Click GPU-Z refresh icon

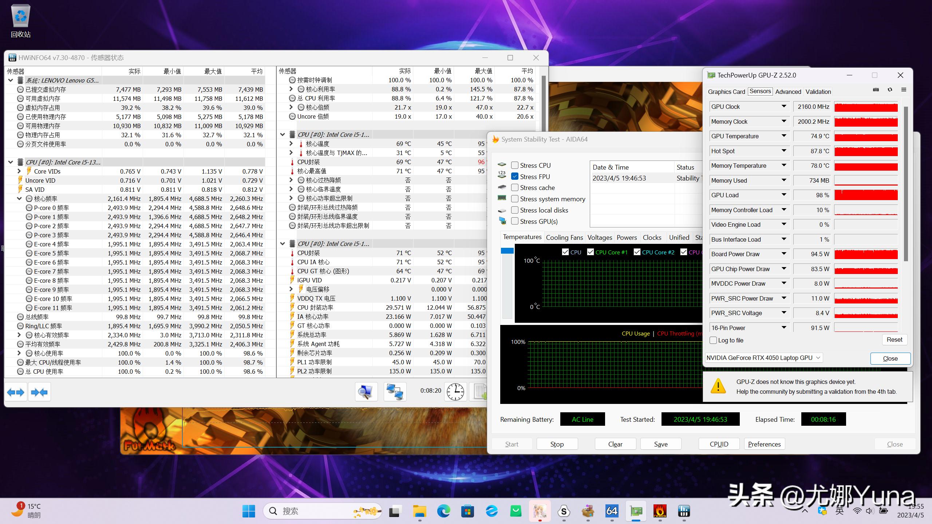pos(890,90)
